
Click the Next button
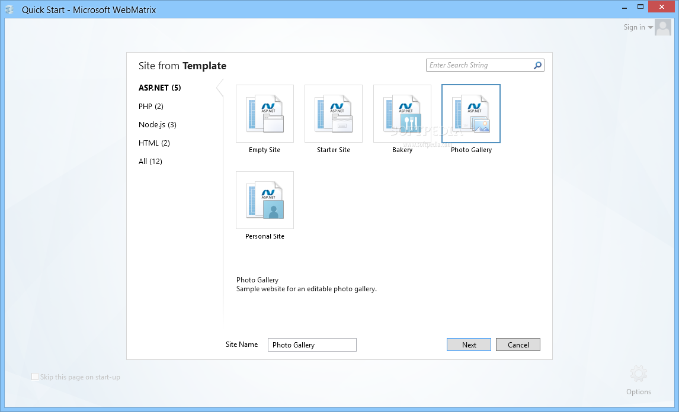pos(469,345)
